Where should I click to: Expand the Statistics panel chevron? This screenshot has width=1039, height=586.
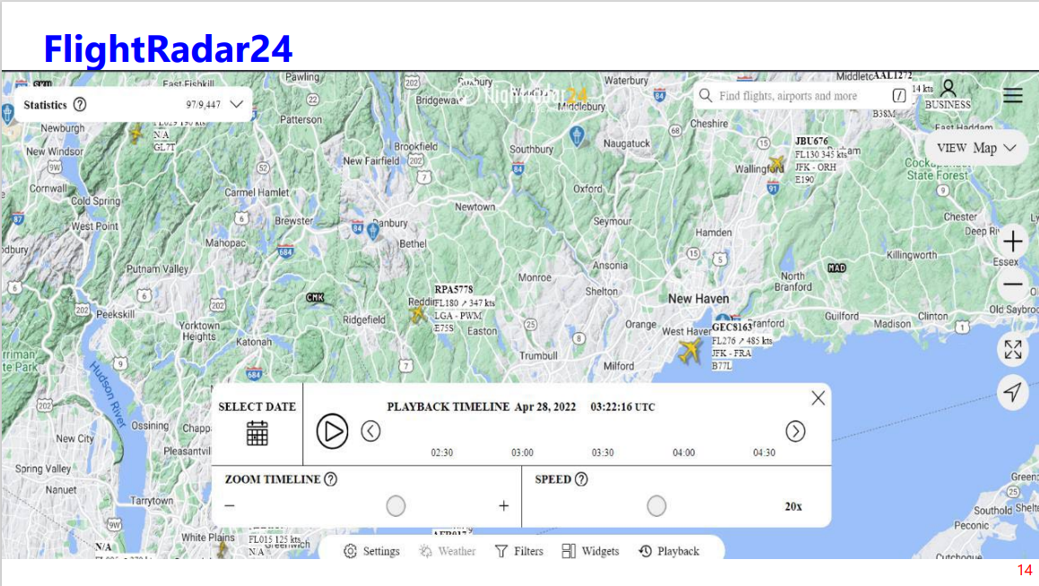(237, 104)
